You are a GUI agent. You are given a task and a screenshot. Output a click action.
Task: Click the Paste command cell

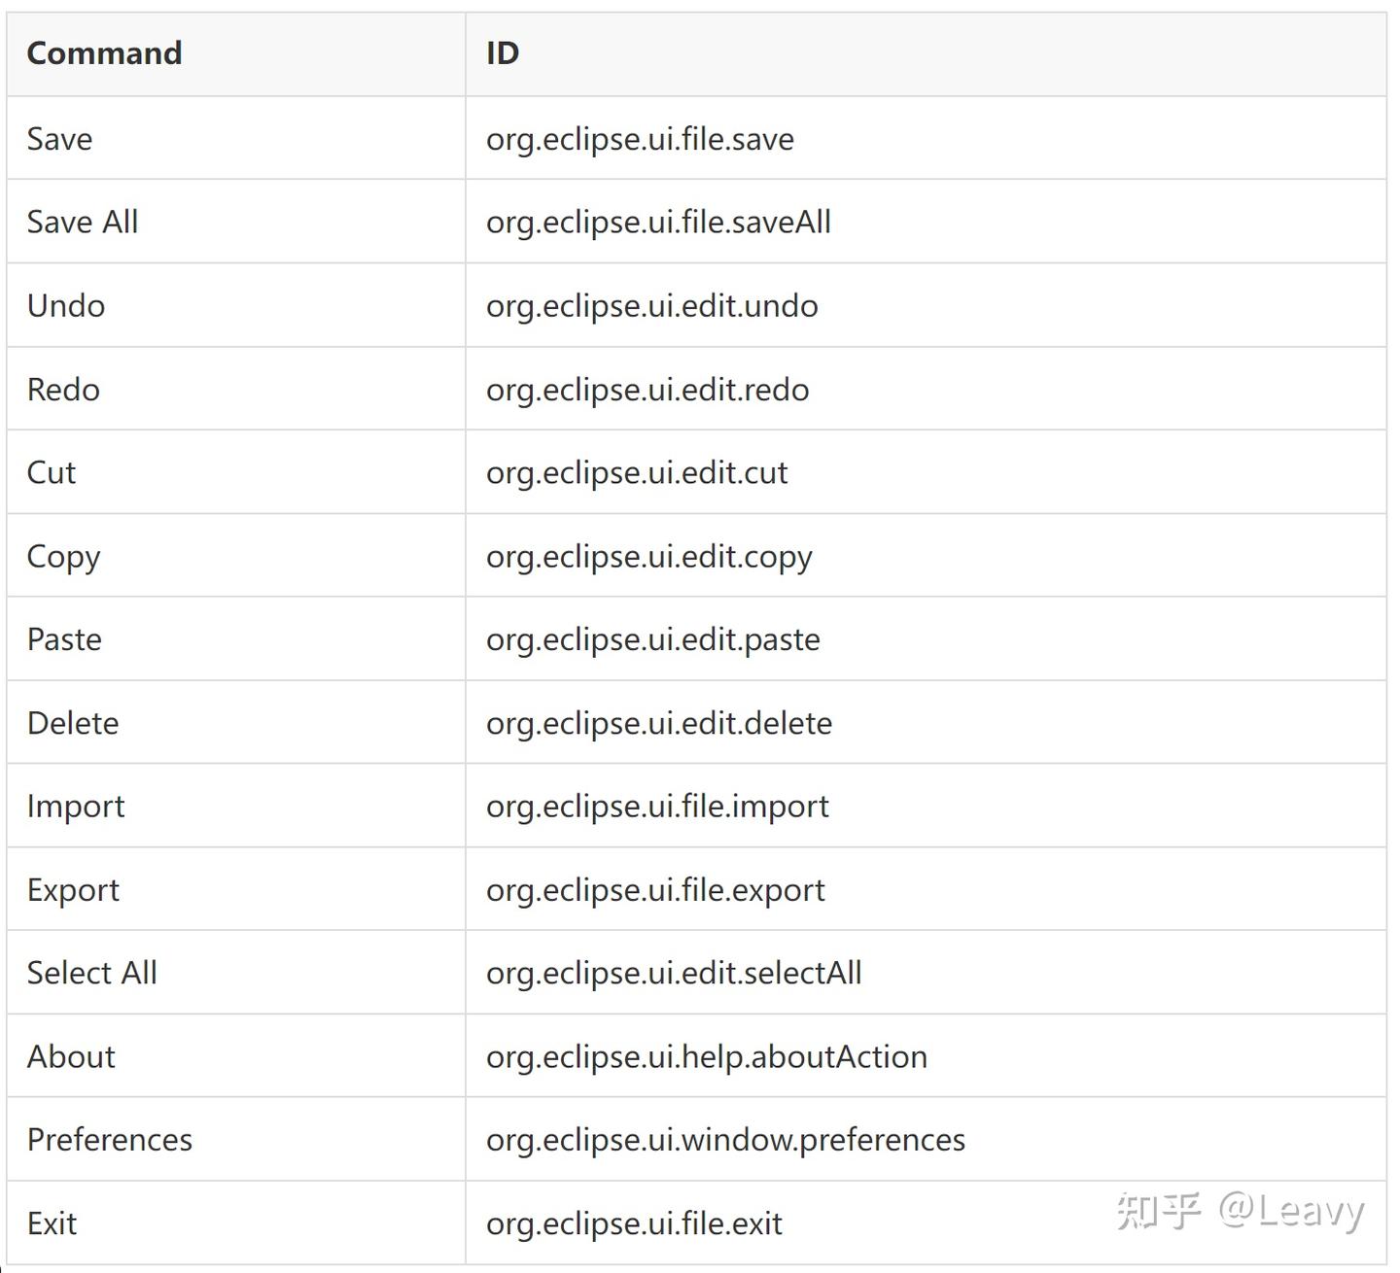[x=64, y=639]
